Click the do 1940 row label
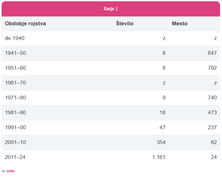The height and width of the screenshot is (177, 222). click(15, 38)
